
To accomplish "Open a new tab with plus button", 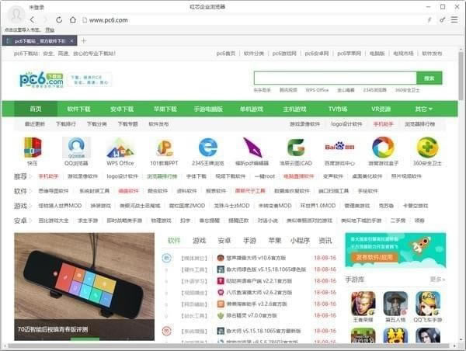I will pos(84,40).
